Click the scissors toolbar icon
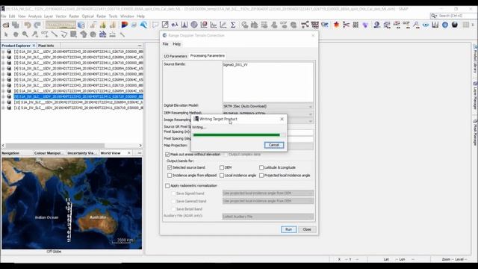The image size is (478, 269). tap(346, 25)
